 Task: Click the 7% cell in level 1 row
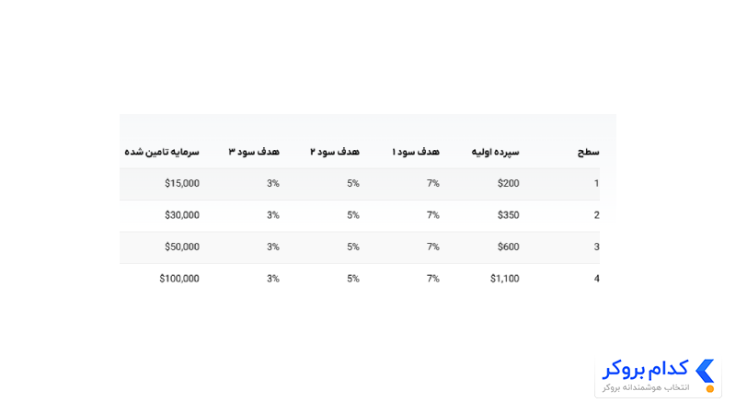433,183
